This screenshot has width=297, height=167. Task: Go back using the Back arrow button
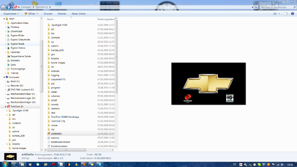[x=3, y=7]
